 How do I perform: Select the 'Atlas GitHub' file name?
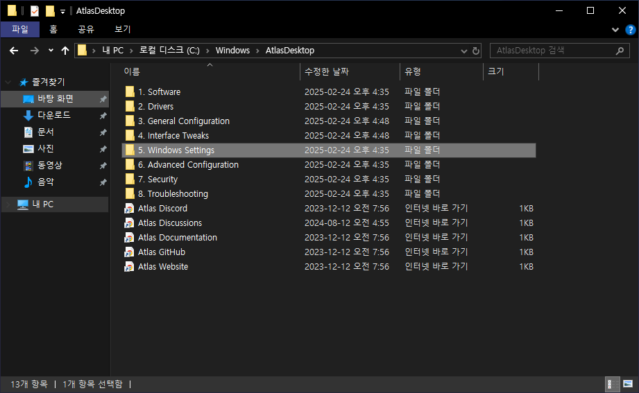coord(162,252)
